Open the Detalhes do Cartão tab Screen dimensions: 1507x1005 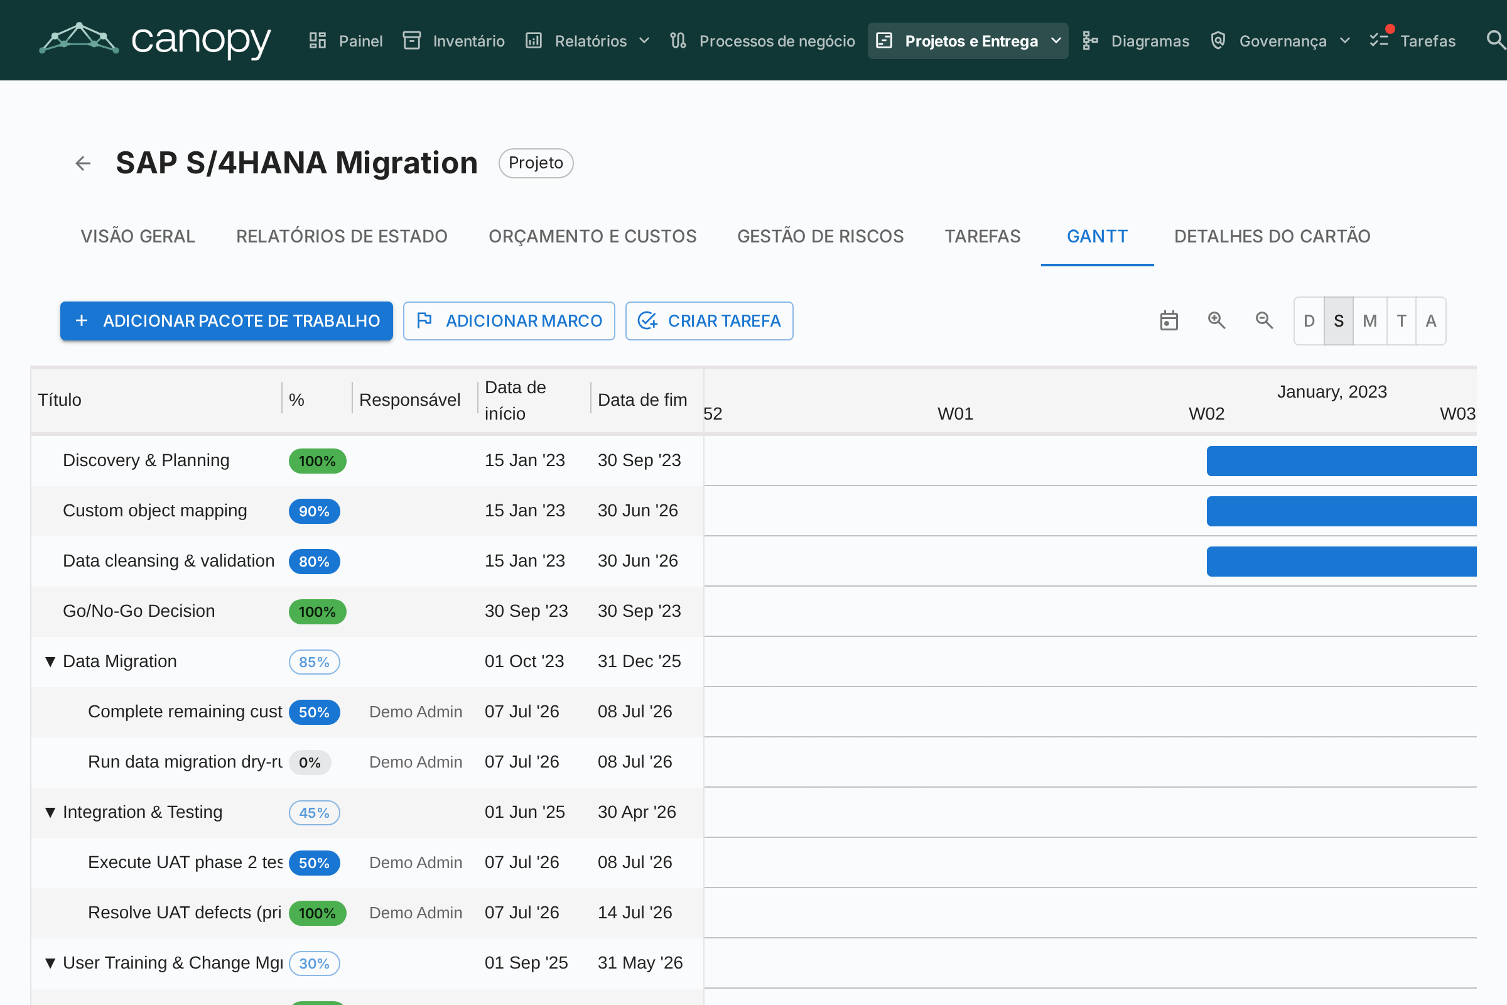[x=1273, y=237]
